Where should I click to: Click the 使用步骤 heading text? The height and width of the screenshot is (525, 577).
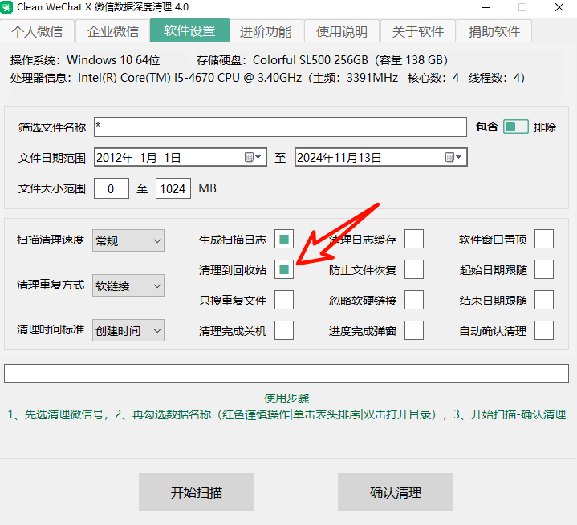click(286, 398)
